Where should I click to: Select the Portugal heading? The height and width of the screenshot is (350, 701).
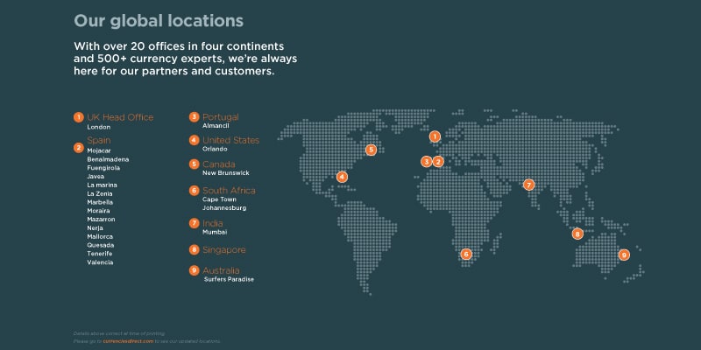pyautogui.click(x=221, y=117)
